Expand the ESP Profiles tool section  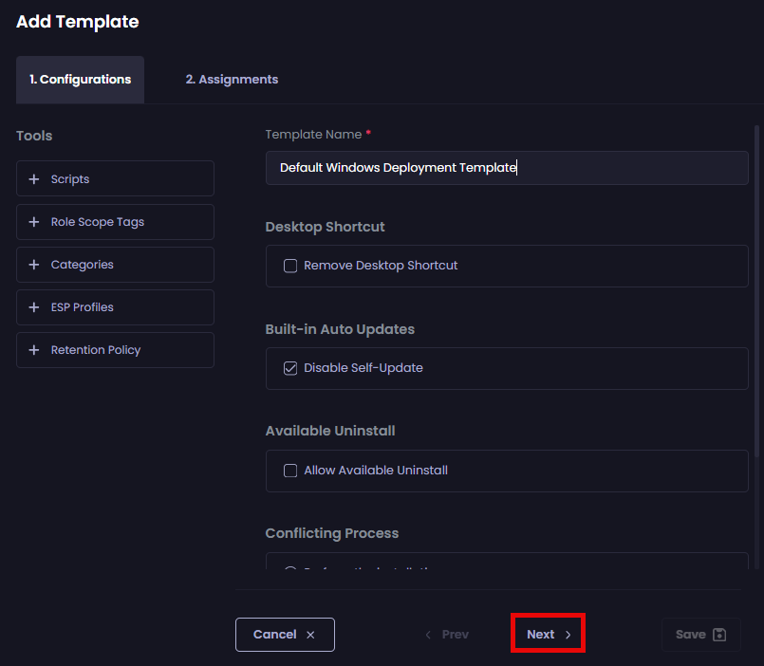point(115,307)
